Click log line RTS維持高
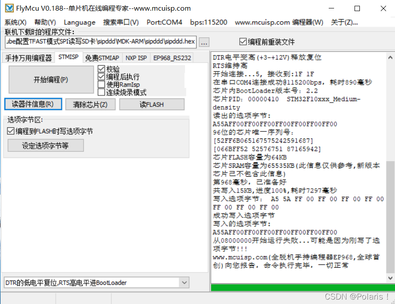The height and width of the screenshot is (304, 395). [x=230, y=66]
